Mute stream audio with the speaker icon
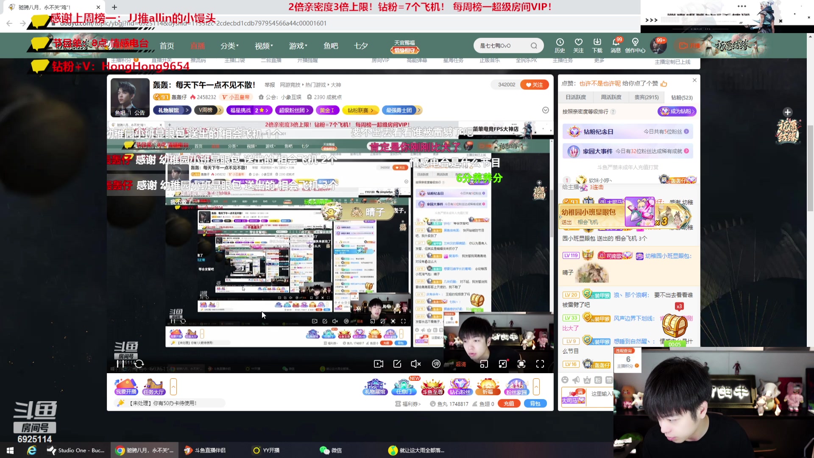Image resolution: width=814 pixels, height=458 pixels. 415,364
